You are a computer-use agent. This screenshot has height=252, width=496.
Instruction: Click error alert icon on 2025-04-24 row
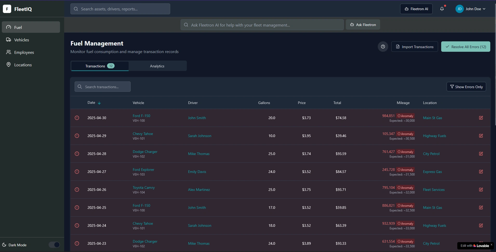[x=77, y=225]
